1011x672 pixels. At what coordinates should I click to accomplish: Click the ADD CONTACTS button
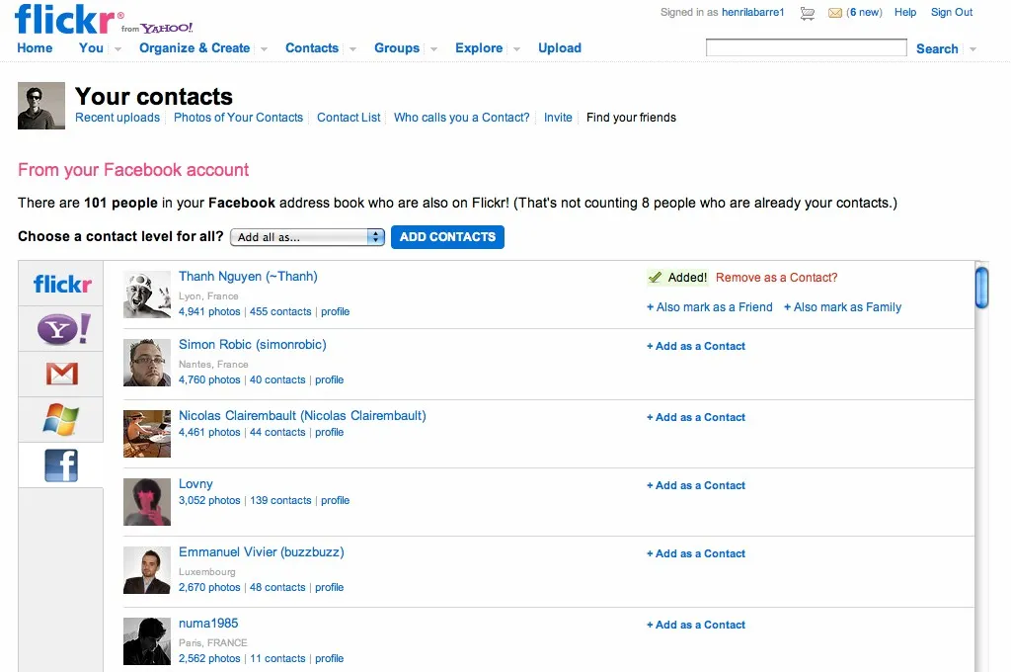pyautogui.click(x=447, y=237)
